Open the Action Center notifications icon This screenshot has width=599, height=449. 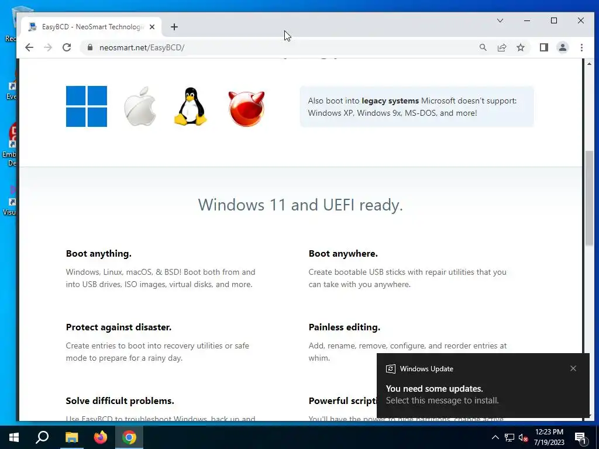[x=580, y=438]
